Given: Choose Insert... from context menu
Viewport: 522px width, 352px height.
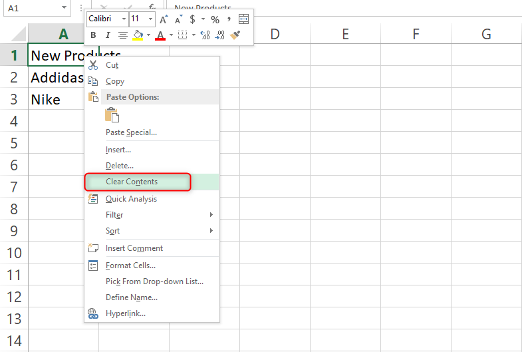Looking at the screenshot, I should click(x=152, y=150).
